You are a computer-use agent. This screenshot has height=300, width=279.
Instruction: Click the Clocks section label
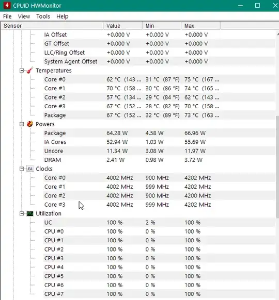pos(44,169)
